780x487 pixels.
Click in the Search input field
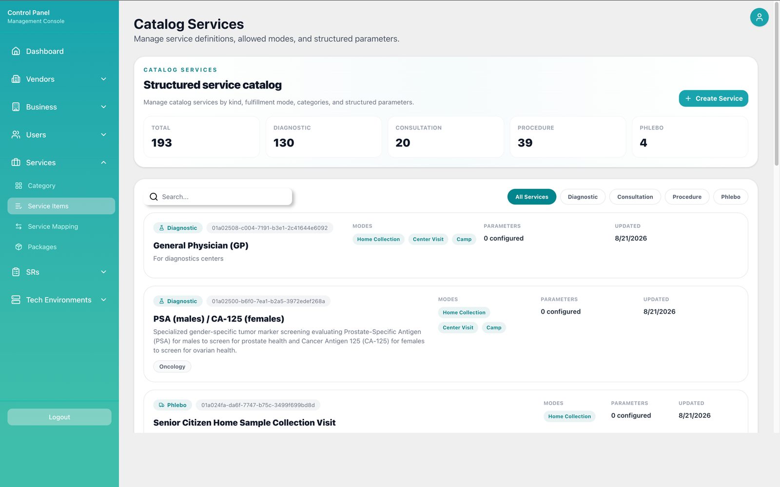coord(218,197)
